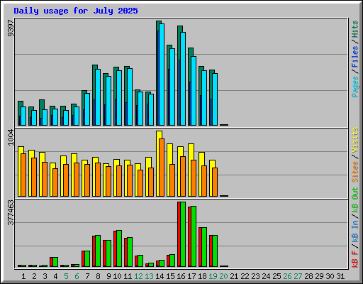Screen dimensions: 363x284
Task: Click day label 8 on the x-axis
Action: pyautogui.click(x=98, y=276)
